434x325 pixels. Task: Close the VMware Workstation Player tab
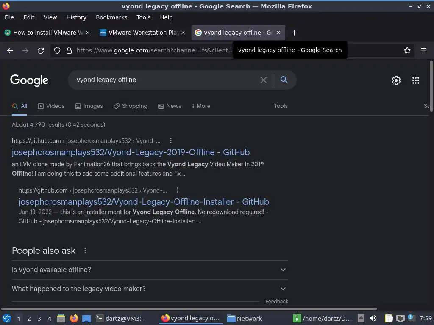[x=183, y=33]
